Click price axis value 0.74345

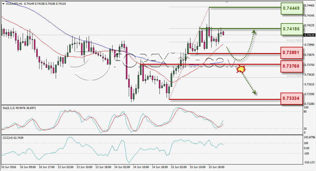pyautogui.click(x=309, y=15)
